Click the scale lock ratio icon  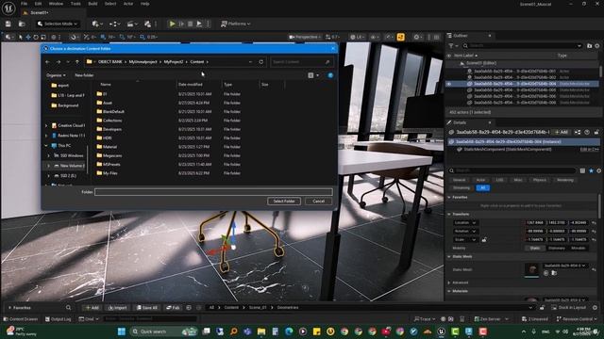(x=484, y=239)
